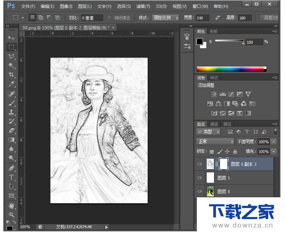The image size is (285, 233).
Task: Open the 样式 fixed ratio dropdown
Action: 165,18
